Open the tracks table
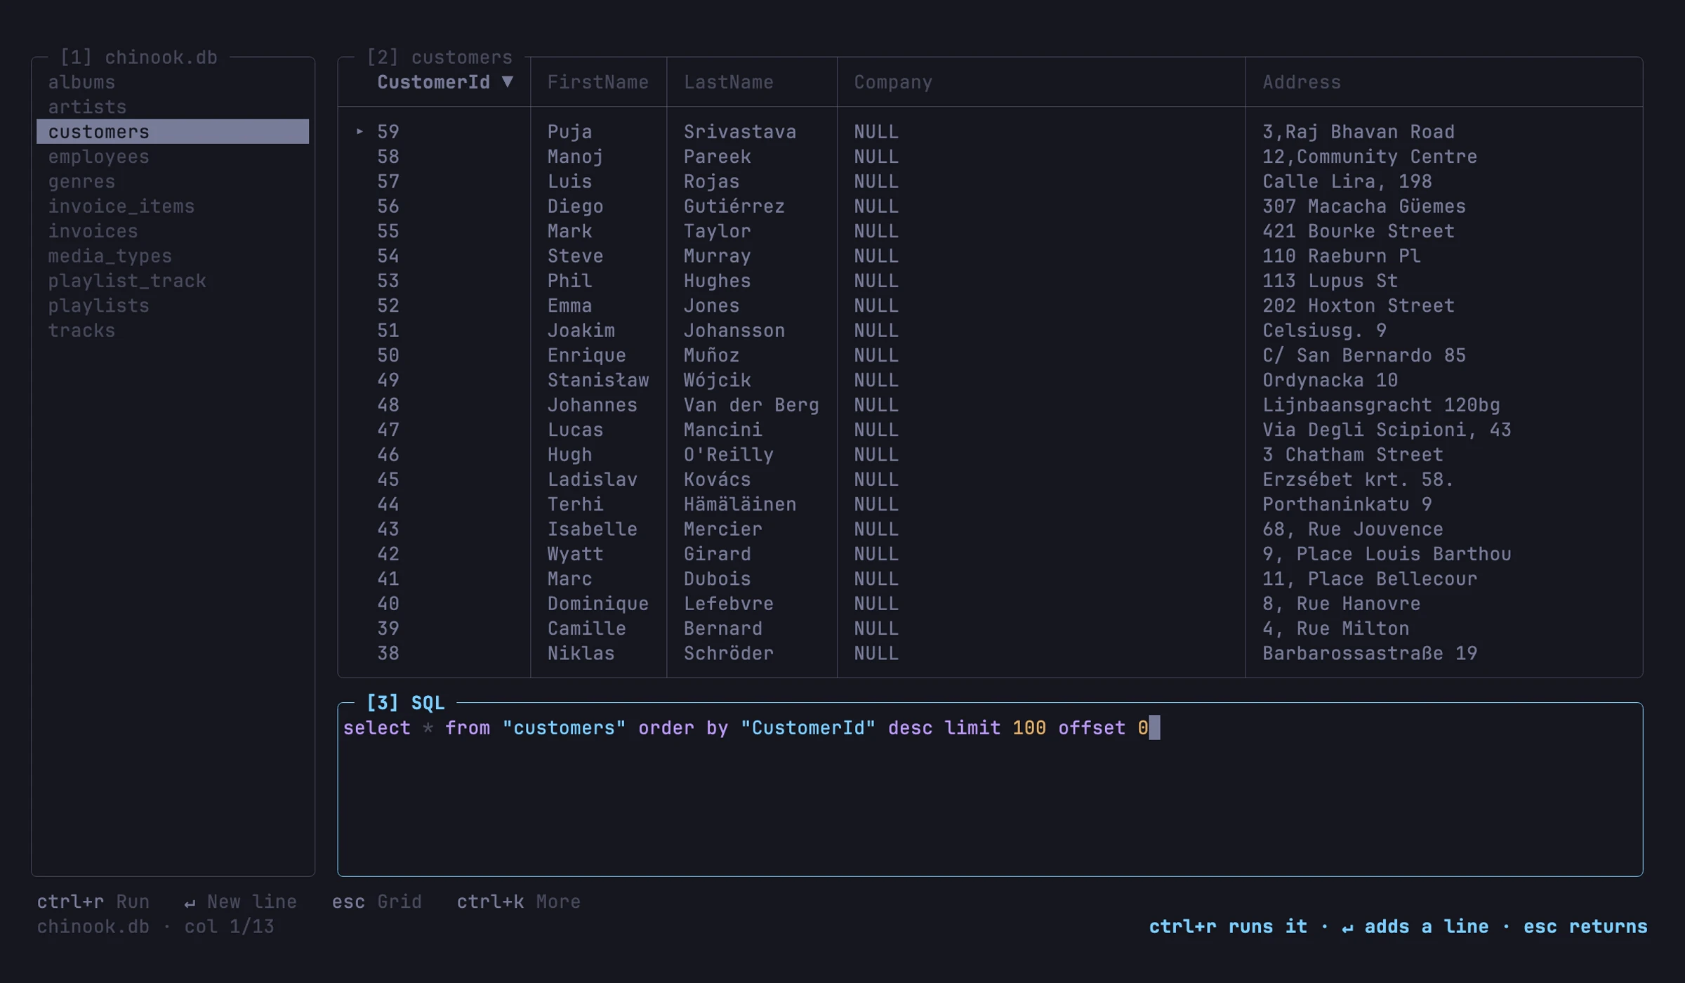Image resolution: width=1685 pixels, height=983 pixels. [81, 330]
